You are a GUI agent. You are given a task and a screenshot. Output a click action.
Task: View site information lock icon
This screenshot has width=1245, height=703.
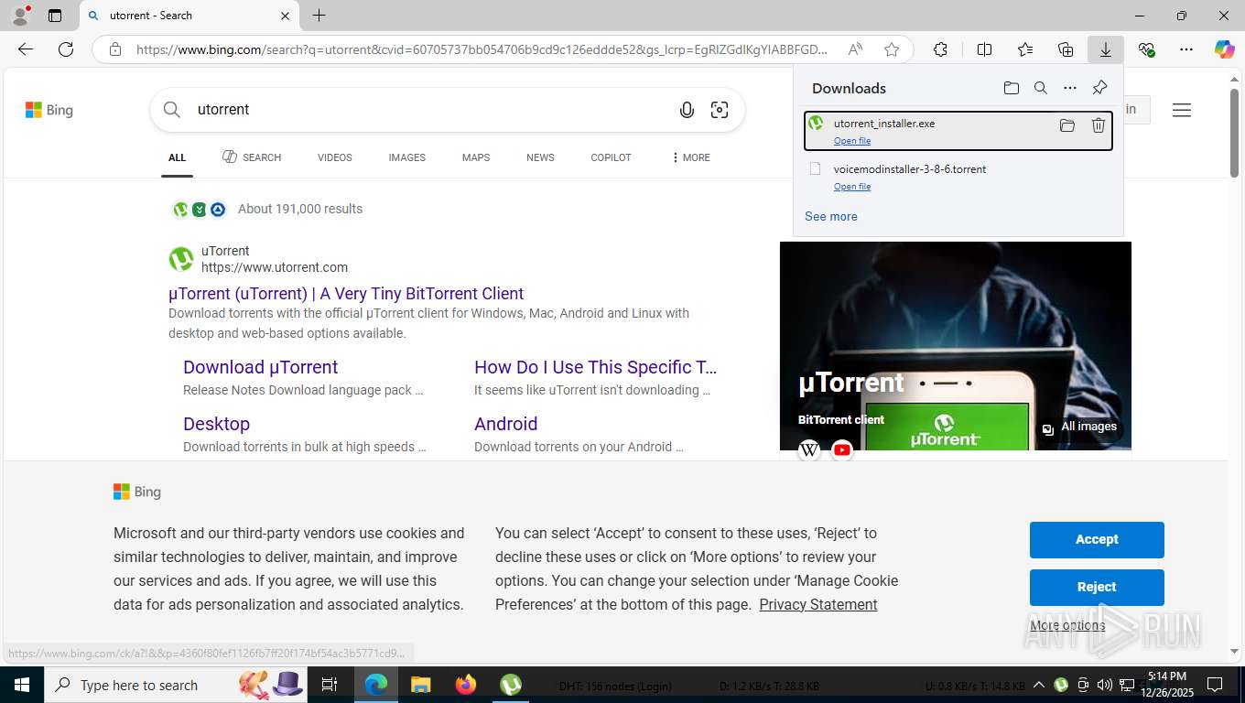(x=114, y=49)
